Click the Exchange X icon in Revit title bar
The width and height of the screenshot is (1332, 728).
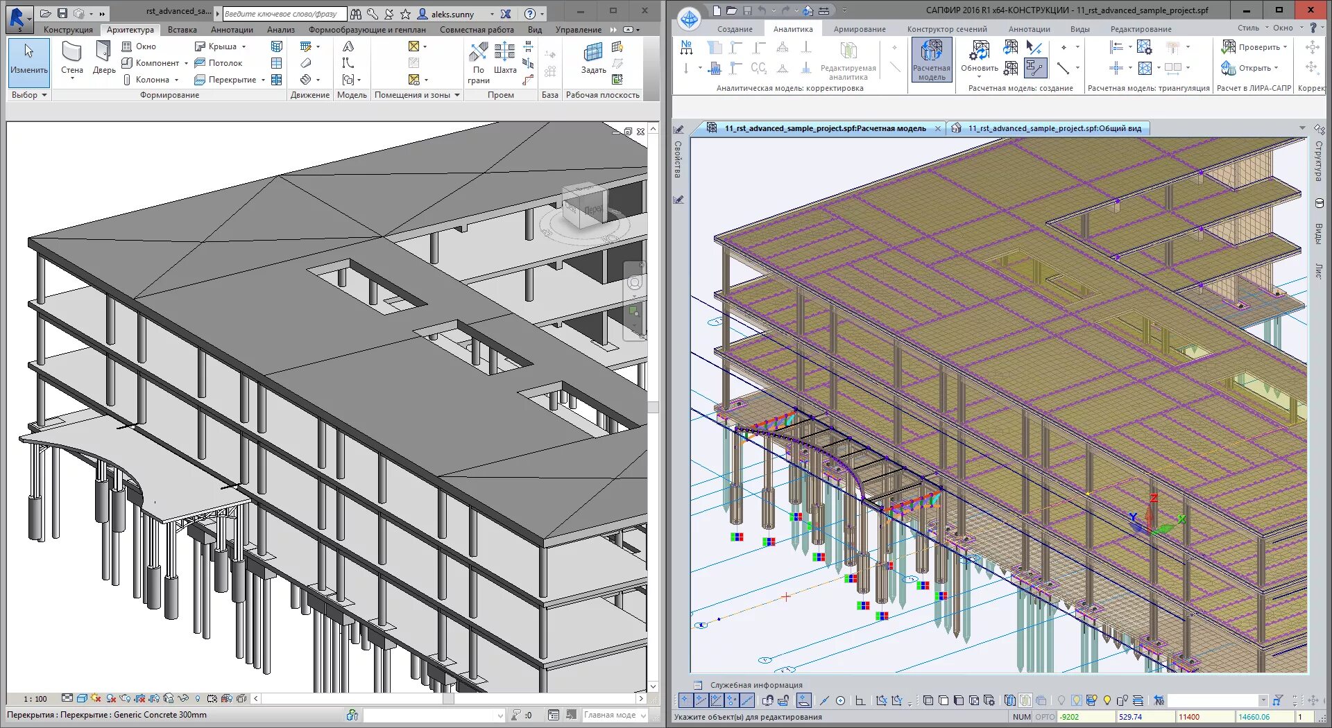pyautogui.click(x=506, y=14)
